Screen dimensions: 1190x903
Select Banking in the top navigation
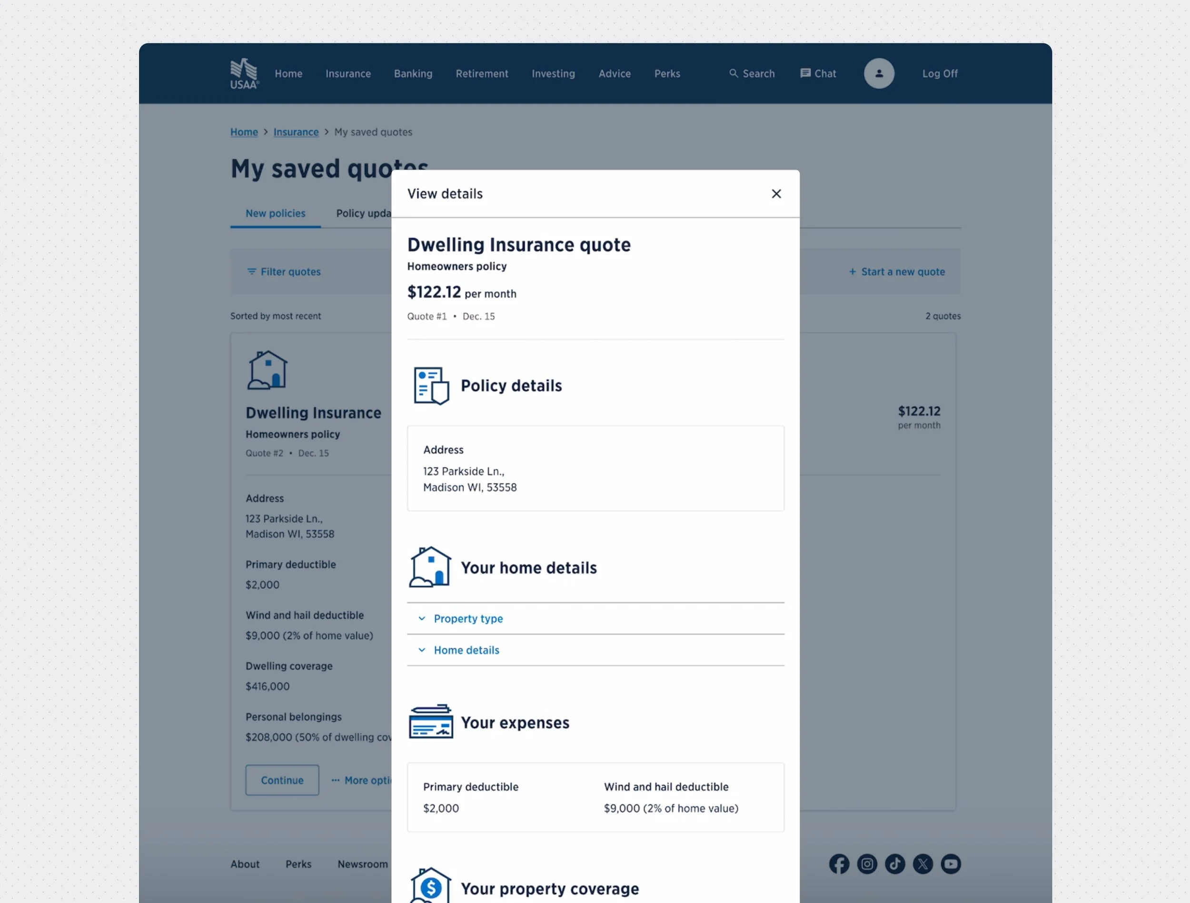(413, 74)
